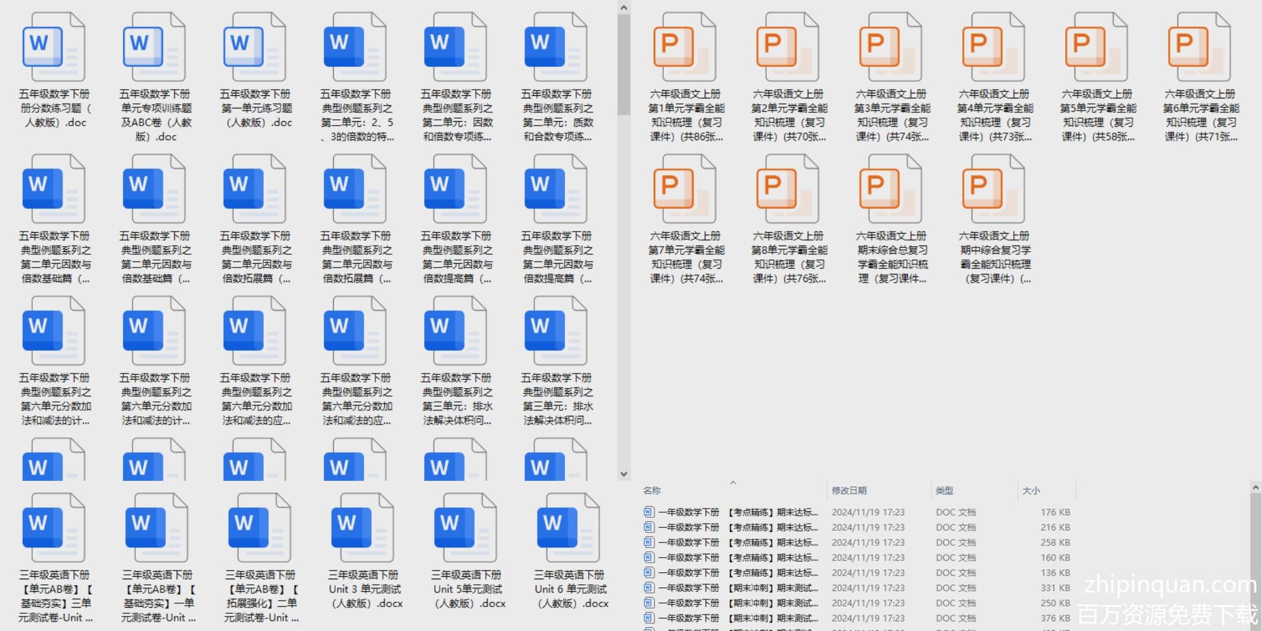The image size is (1262, 631).
Task: Click the 第二单元: 质数和合数 Word document
Action: (x=557, y=47)
